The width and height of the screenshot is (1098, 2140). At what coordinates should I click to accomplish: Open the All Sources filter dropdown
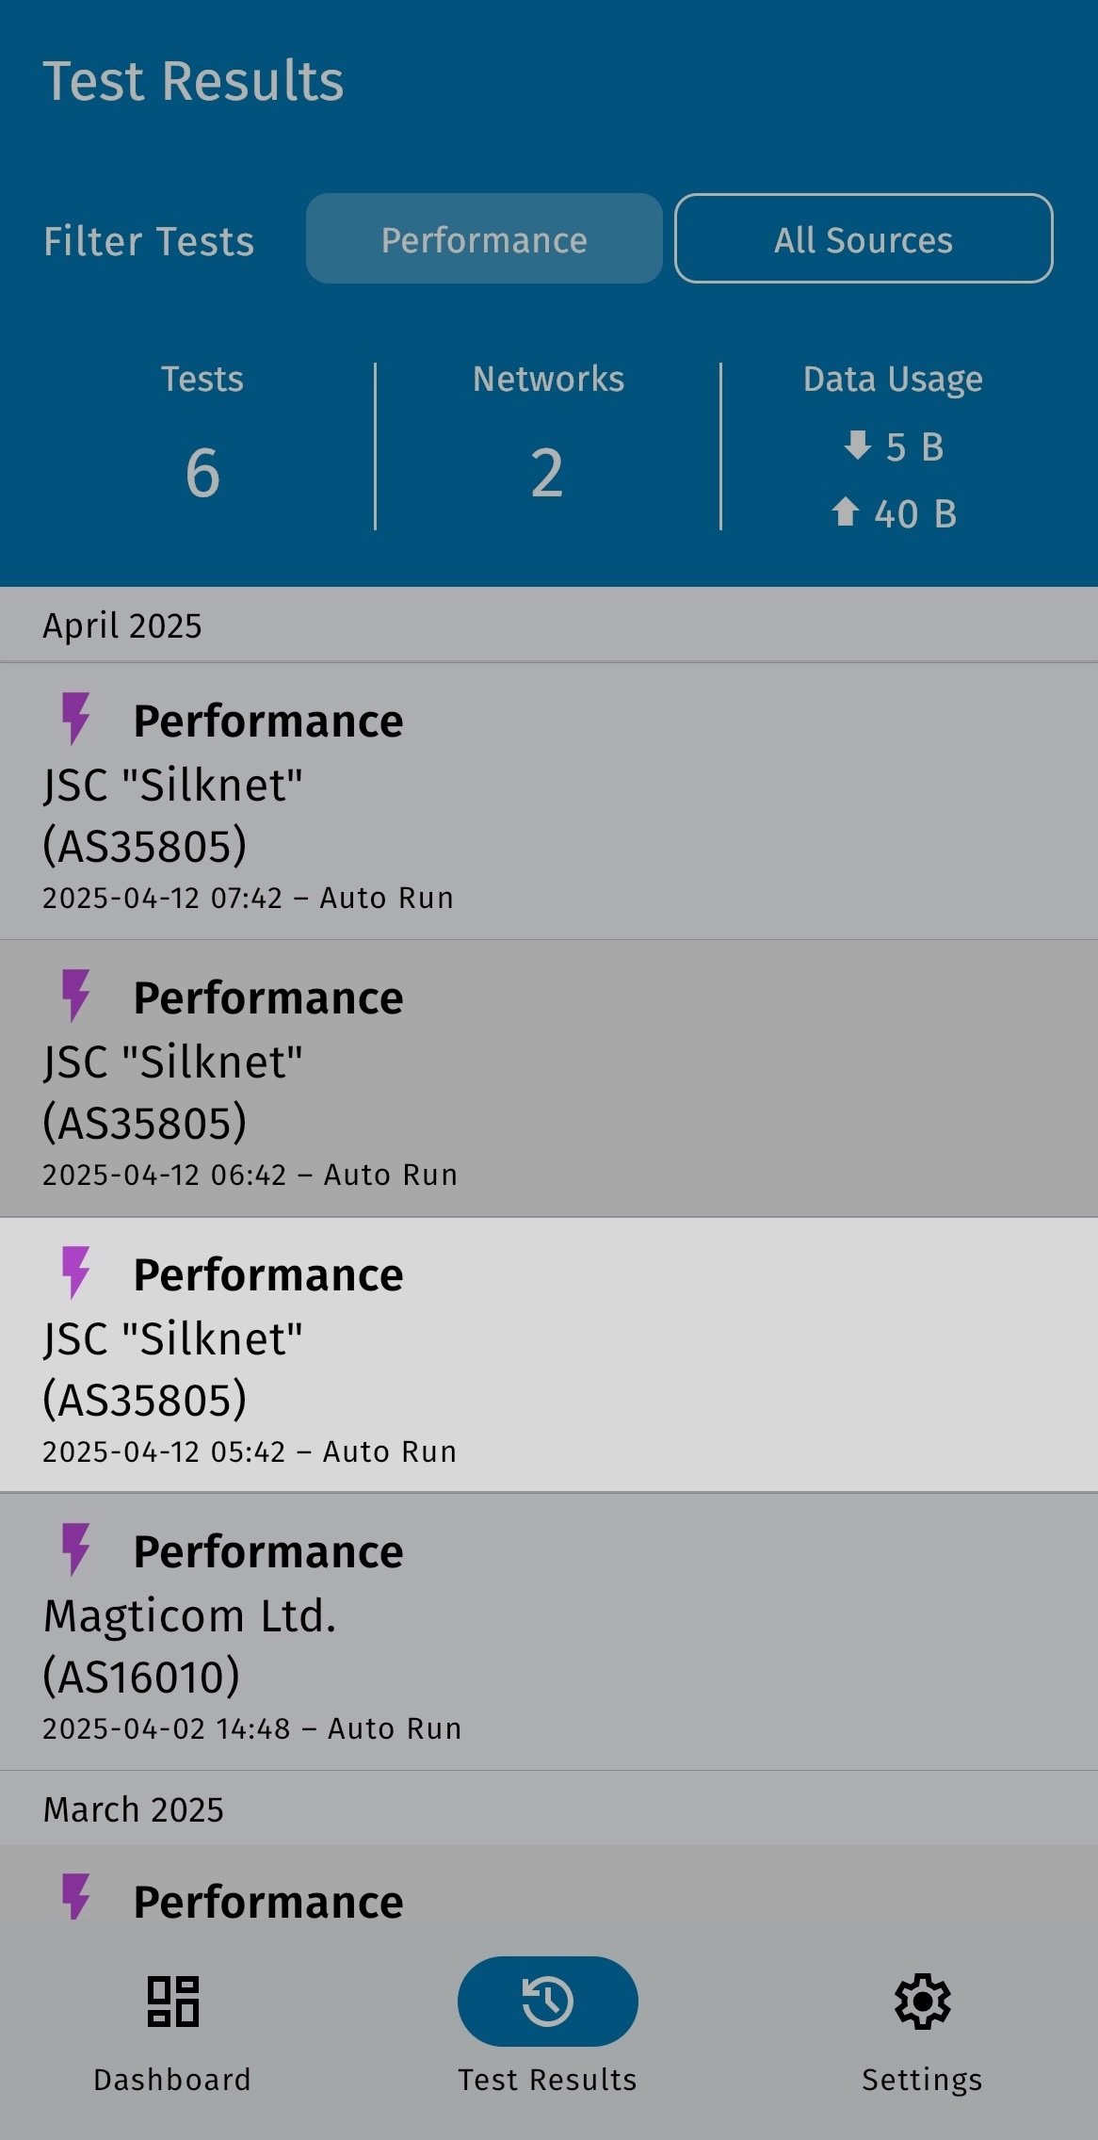[863, 239]
